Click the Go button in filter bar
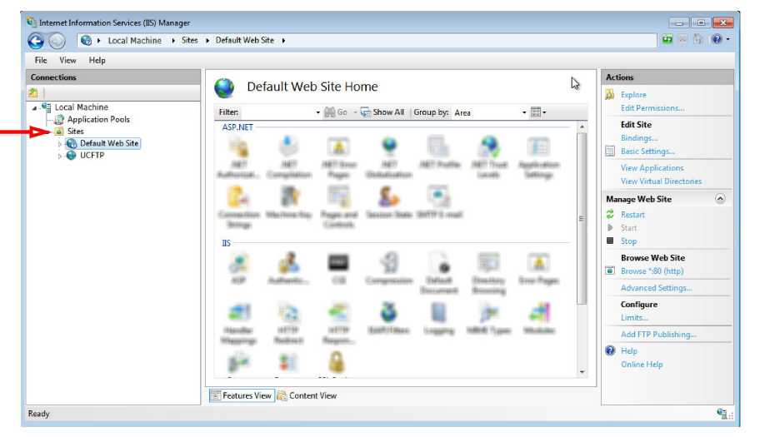760x437 pixels. pos(336,112)
